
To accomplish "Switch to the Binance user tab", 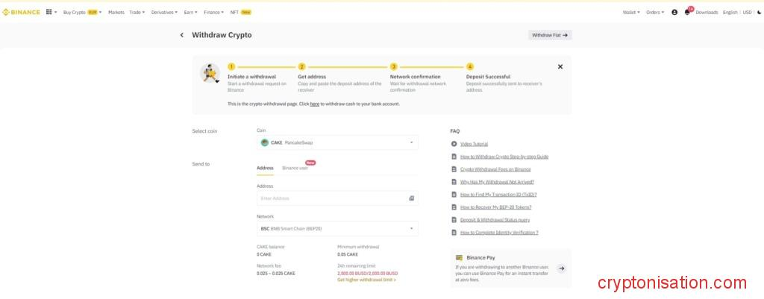I will coord(295,168).
